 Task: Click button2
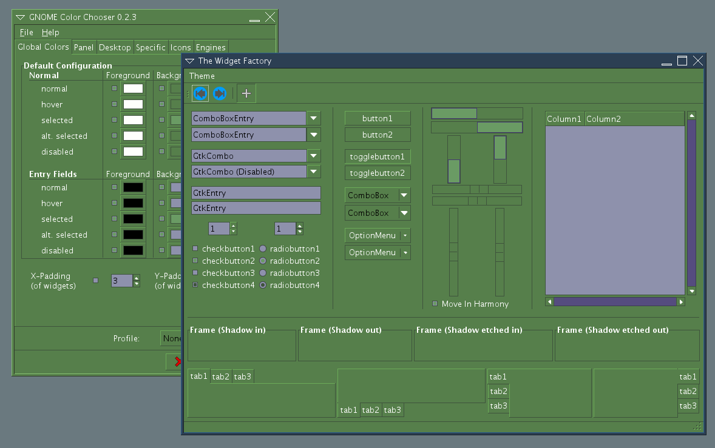[x=378, y=135]
